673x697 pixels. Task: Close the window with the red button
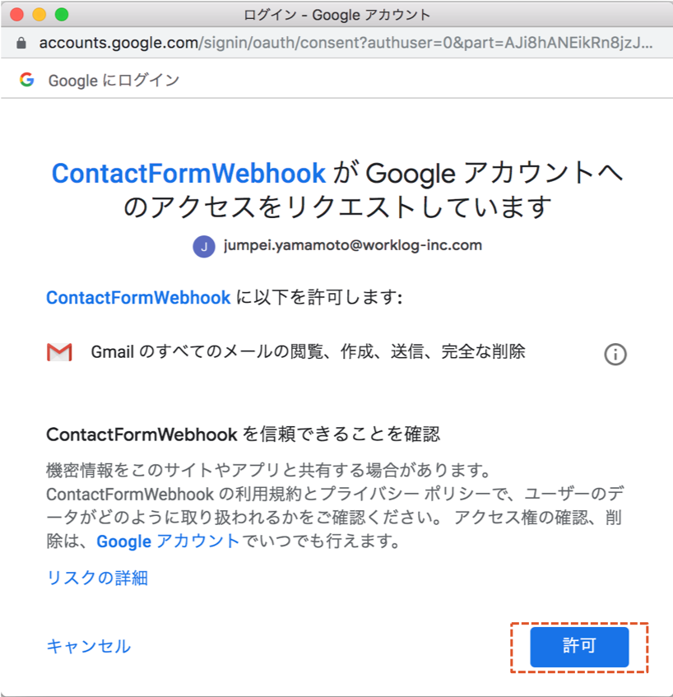pos(16,15)
